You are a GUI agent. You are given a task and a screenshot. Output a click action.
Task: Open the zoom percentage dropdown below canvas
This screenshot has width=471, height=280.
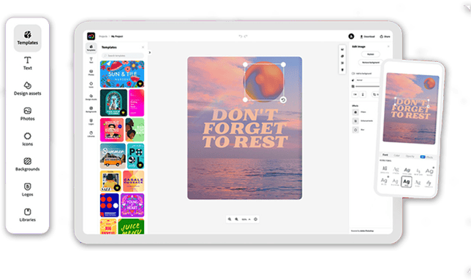[246, 219]
